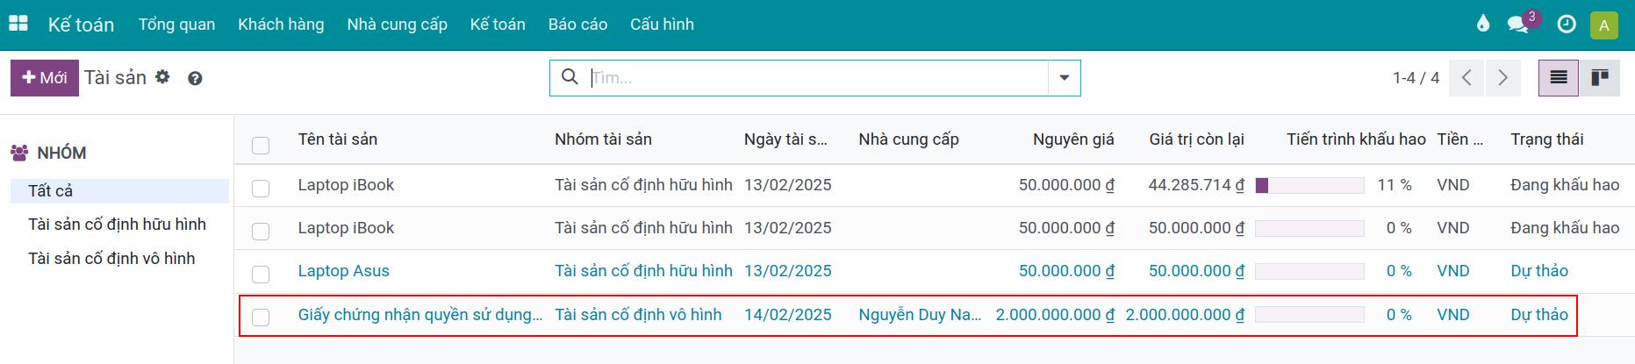The image size is (1635, 364).
Task: Open the Báo cáo menu
Action: coord(577,25)
